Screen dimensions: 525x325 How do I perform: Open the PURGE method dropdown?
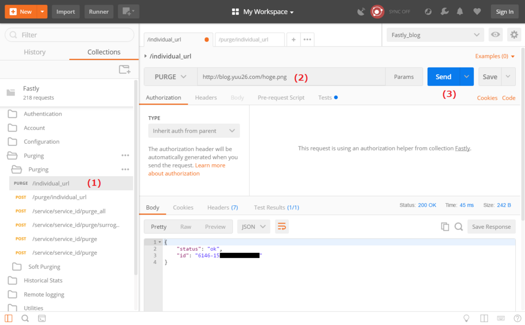click(170, 77)
